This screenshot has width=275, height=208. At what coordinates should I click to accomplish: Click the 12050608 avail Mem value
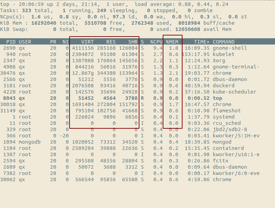pos(188,29)
